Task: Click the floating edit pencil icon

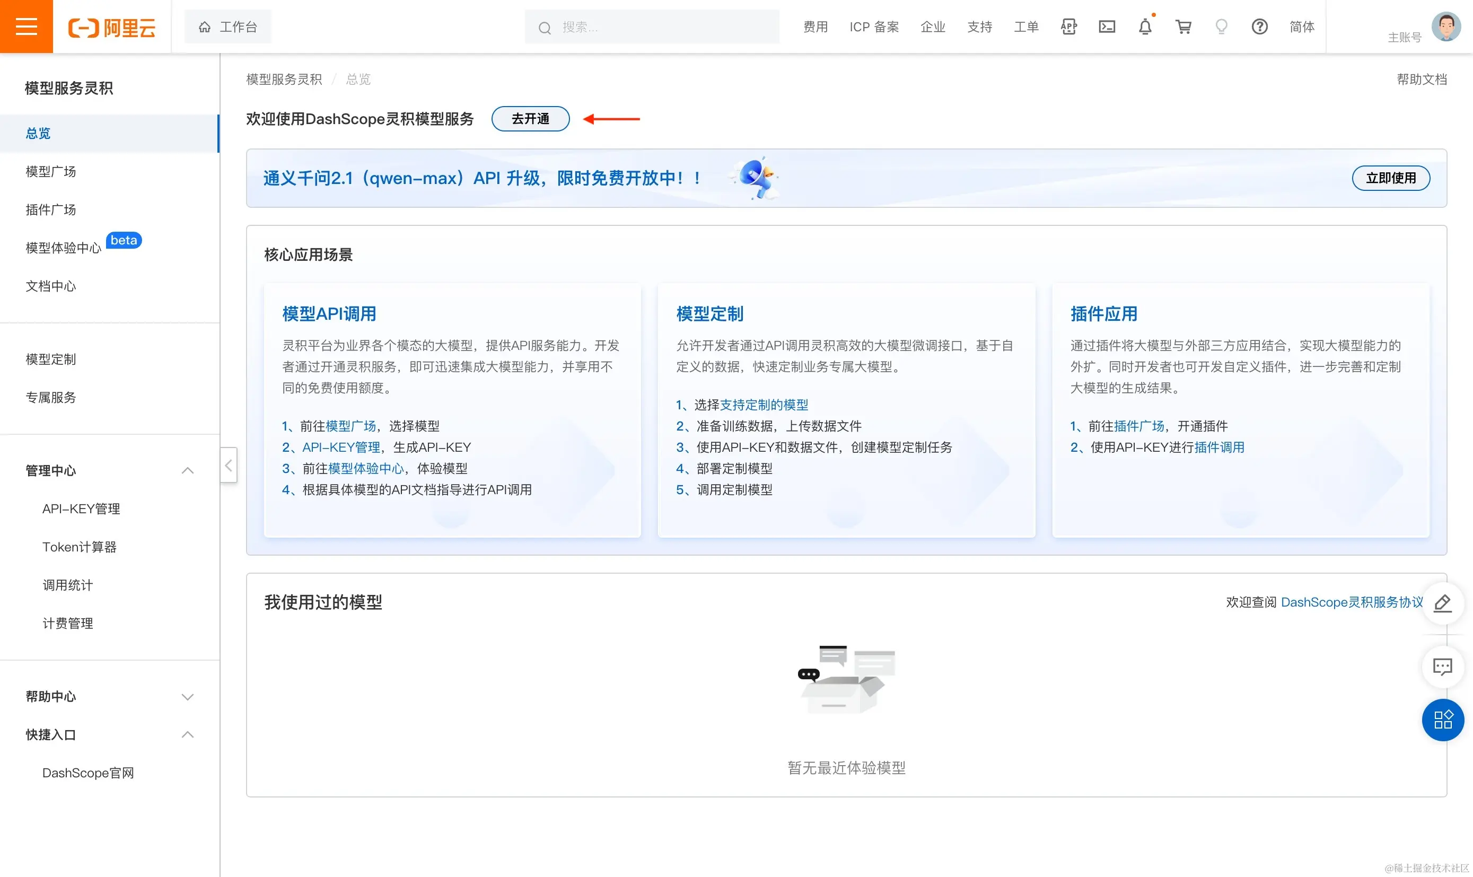Action: coord(1442,603)
